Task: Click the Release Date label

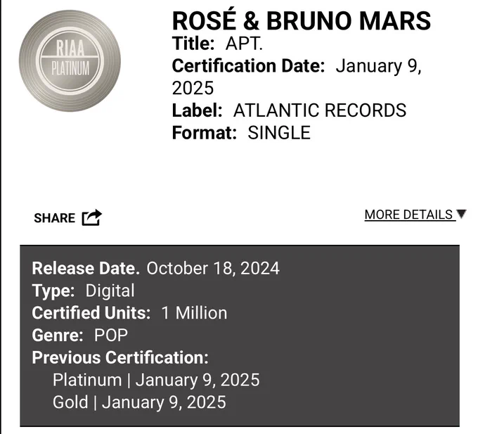Action: tap(86, 269)
